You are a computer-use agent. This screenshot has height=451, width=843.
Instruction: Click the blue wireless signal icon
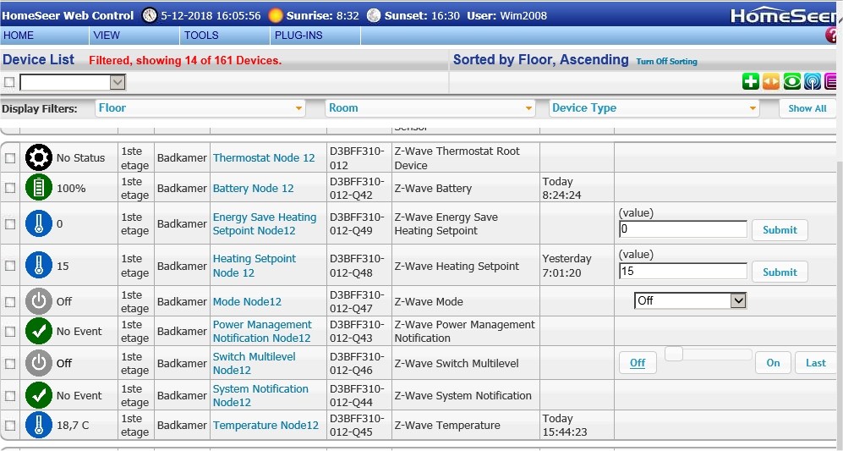pos(813,81)
